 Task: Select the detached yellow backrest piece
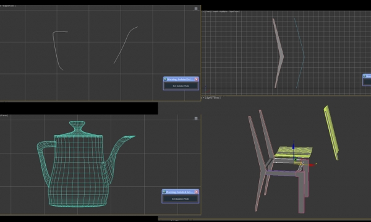[x=331, y=132]
